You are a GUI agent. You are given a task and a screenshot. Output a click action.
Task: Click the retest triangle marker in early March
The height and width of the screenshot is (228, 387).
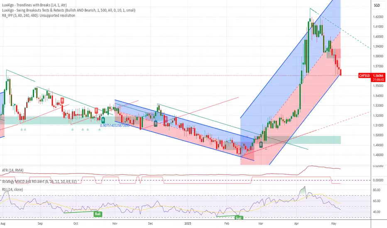pos(266,149)
